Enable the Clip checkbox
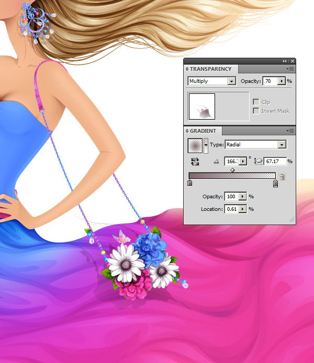This screenshot has height=363, width=314. tap(256, 102)
